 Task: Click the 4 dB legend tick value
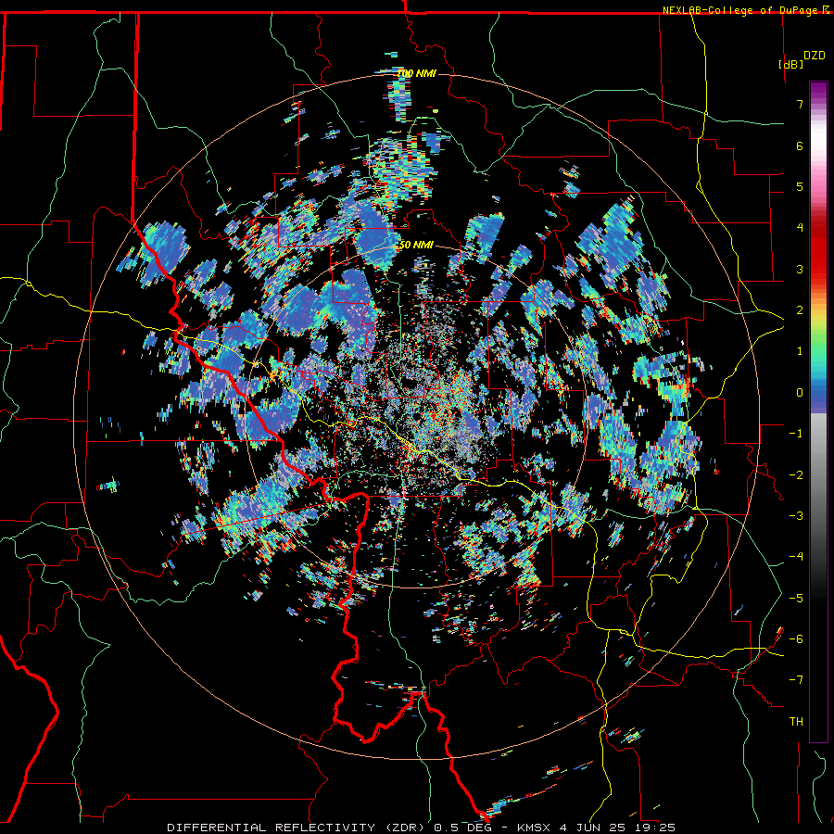(x=800, y=228)
